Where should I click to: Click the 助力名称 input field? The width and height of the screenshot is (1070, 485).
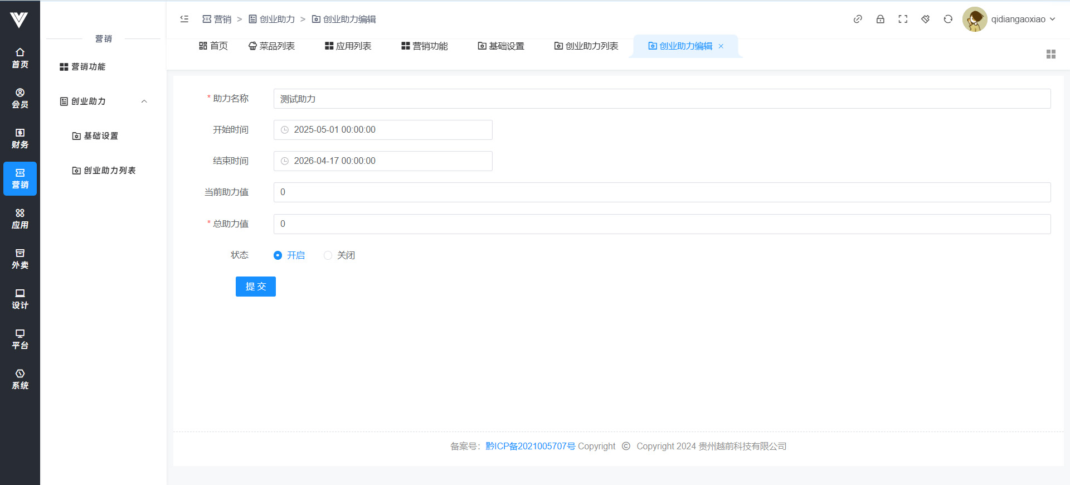pos(662,99)
